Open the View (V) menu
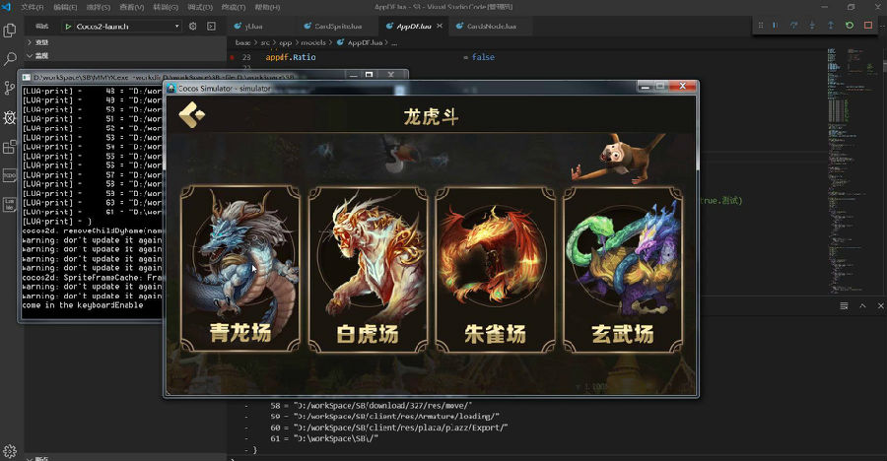Viewport: 887px width, 461px height. (132, 7)
